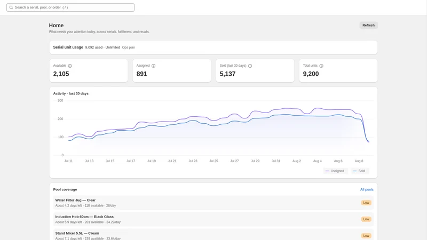427x240 pixels.
Task: Open the info icon next to Sold (last 30 days)
Action: pyautogui.click(x=250, y=66)
